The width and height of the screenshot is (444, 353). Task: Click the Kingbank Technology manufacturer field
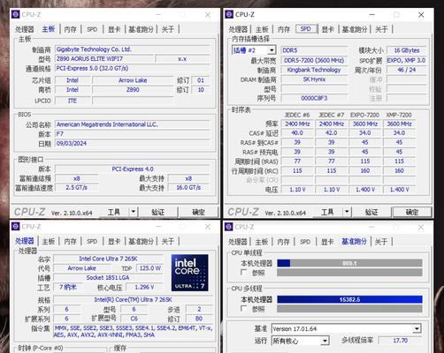click(314, 70)
